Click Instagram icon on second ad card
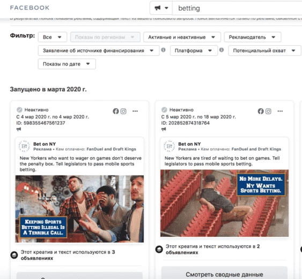Viewport: 302px width, 279px height. [268, 111]
